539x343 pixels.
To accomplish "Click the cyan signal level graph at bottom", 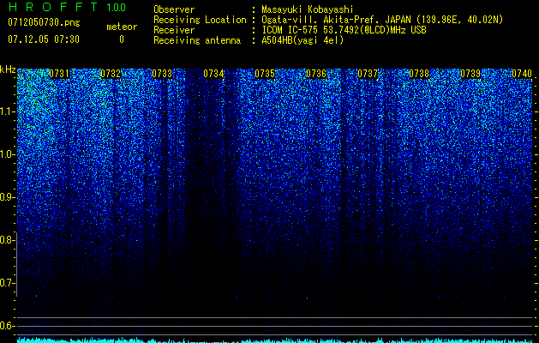I will pyautogui.click(x=275, y=340).
